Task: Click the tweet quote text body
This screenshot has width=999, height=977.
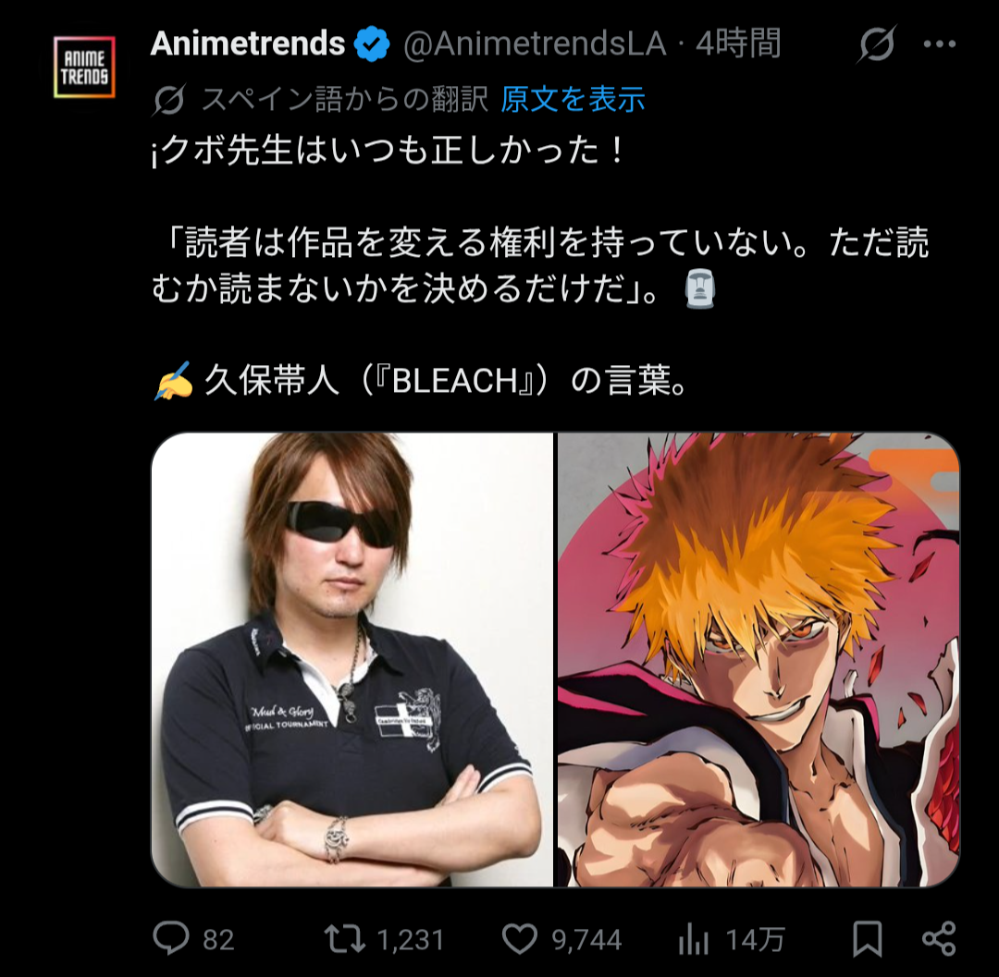Action: 540,265
